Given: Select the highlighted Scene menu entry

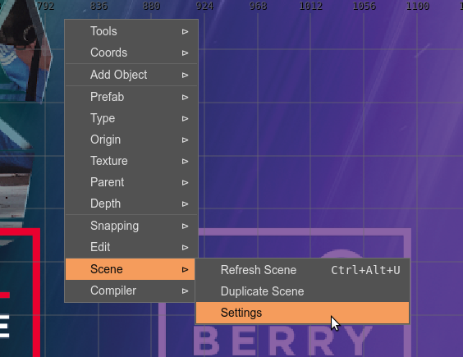Looking at the screenshot, I should click(131, 269).
